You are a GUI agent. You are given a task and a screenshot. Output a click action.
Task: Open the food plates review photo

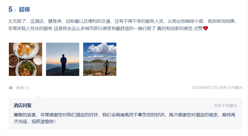point(25,59)
